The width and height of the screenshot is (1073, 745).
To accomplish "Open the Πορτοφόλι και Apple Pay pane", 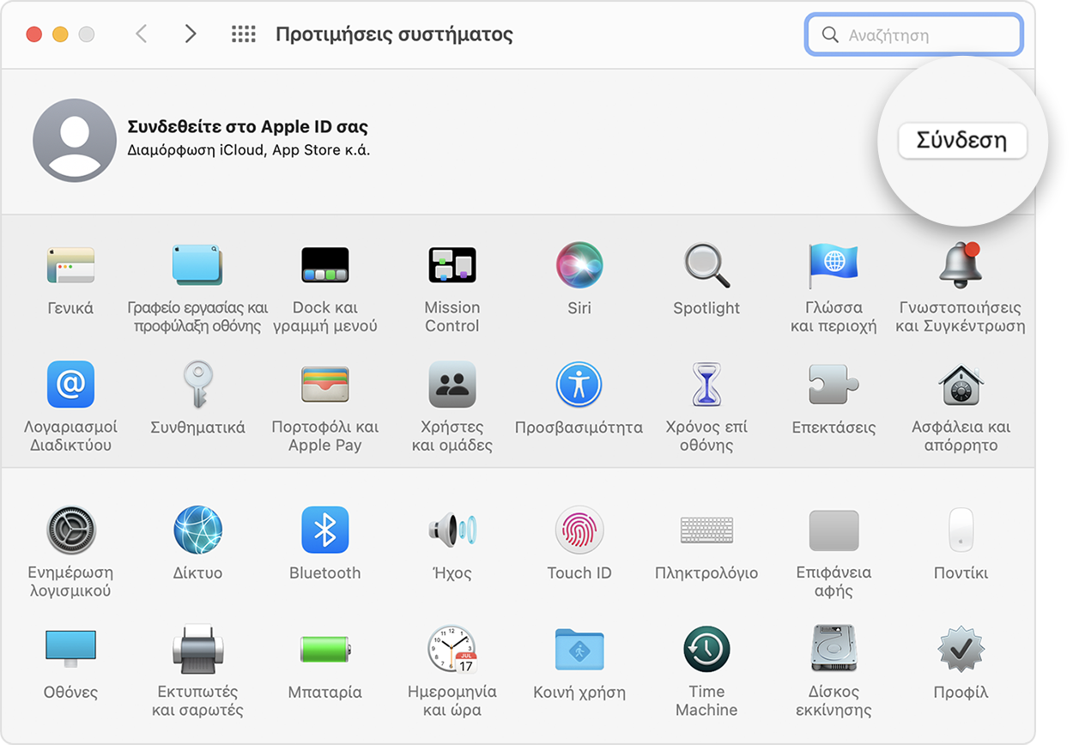I will [325, 384].
